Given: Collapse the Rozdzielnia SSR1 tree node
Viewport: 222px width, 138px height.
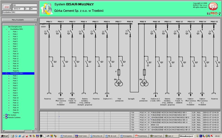Looking at the screenshot, I should coord(6,29).
